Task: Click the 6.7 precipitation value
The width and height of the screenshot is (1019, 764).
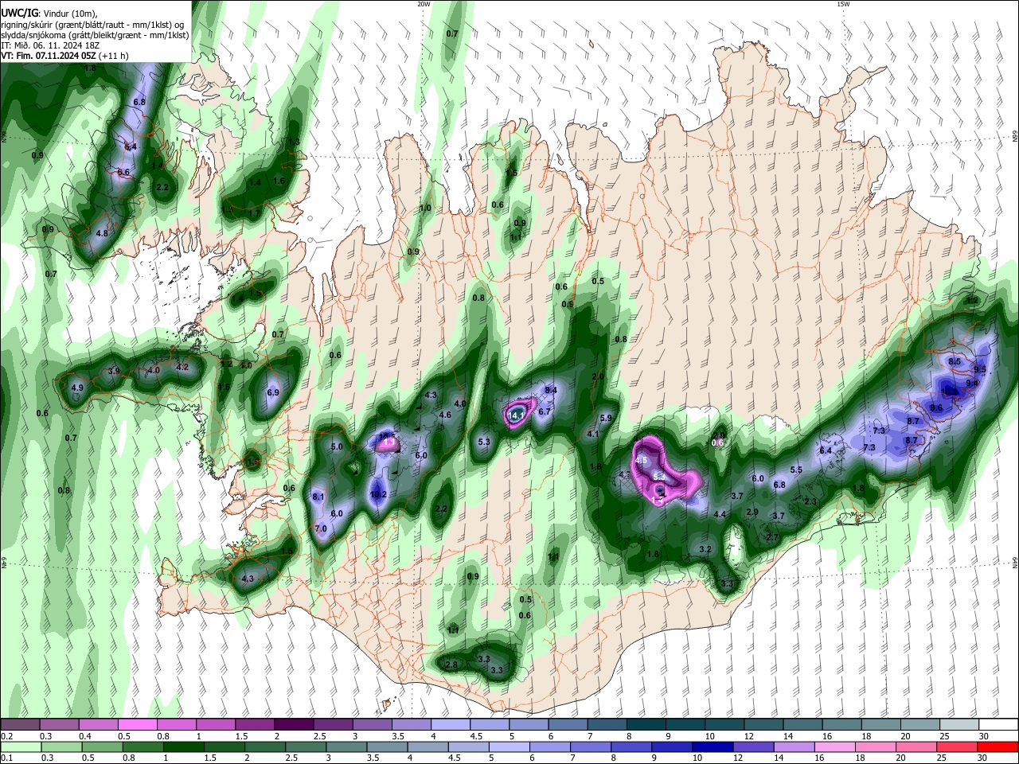Action: point(545,411)
